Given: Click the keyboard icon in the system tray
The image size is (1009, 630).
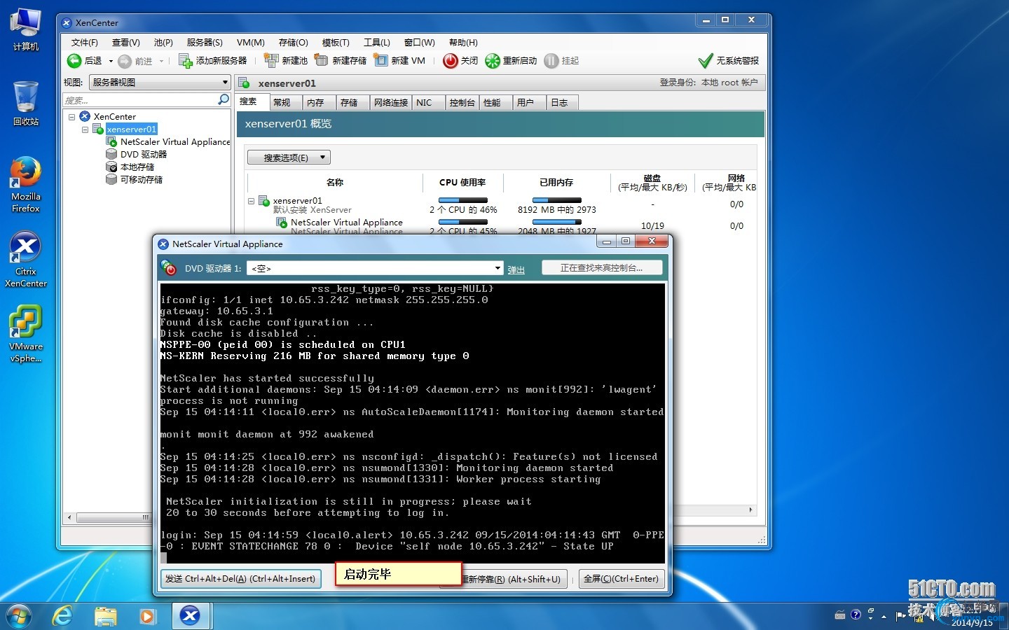Looking at the screenshot, I should point(840,615).
